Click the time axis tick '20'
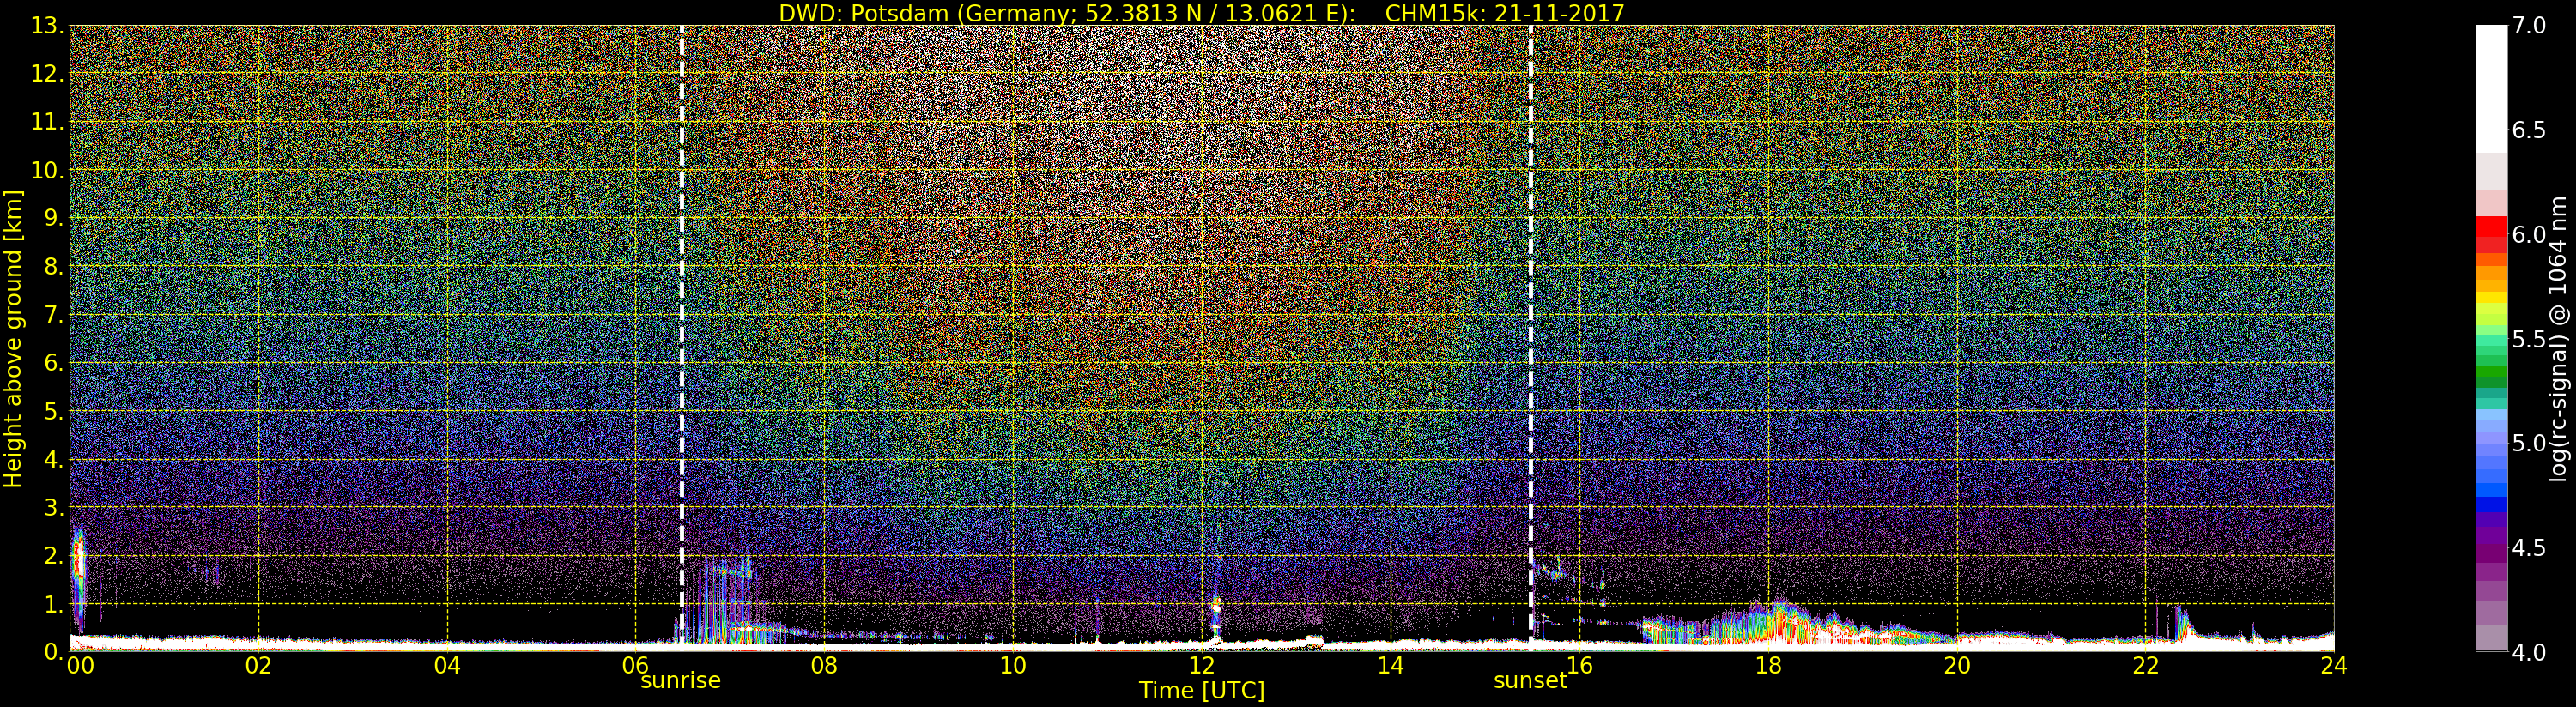The width and height of the screenshot is (2576, 707). 1956,666
